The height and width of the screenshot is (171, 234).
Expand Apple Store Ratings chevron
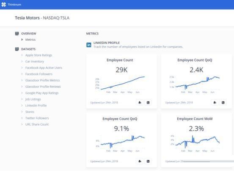22,55
